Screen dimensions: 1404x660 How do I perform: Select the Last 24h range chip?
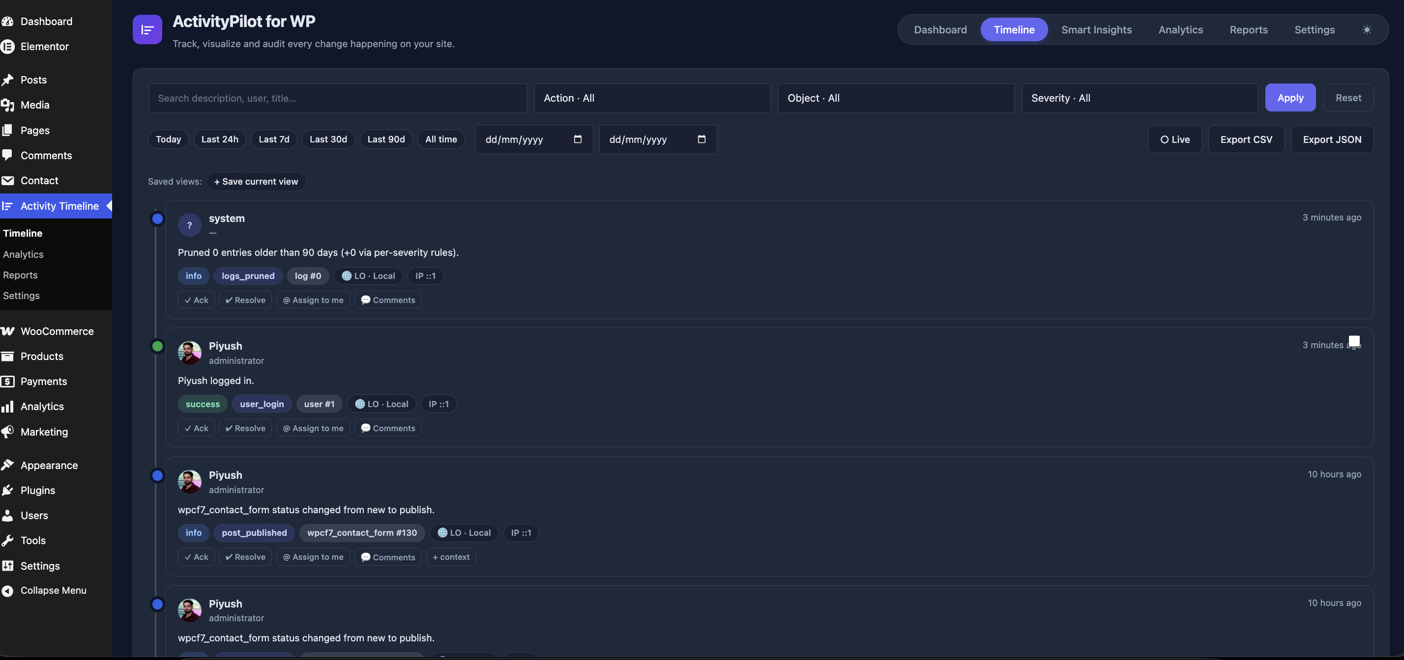220,139
